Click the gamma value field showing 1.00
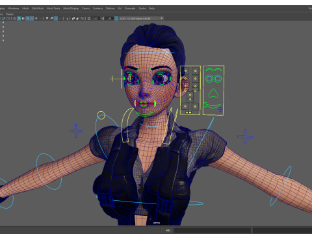312x234 pixels. click(x=109, y=18)
